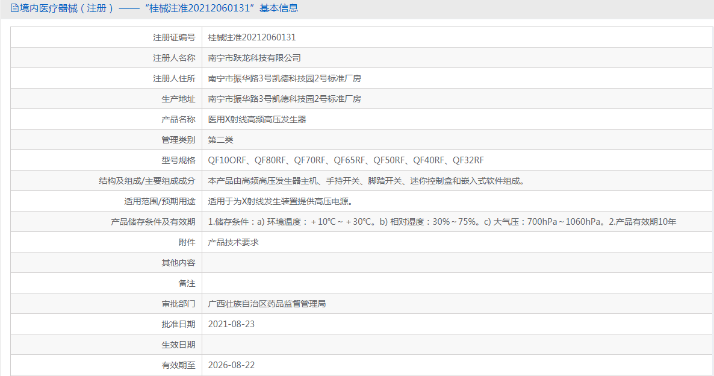Image resolution: width=714 pixels, height=376 pixels.
Task: Select the page title 境内医疗器械（注册）
Action: pos(67,8)
